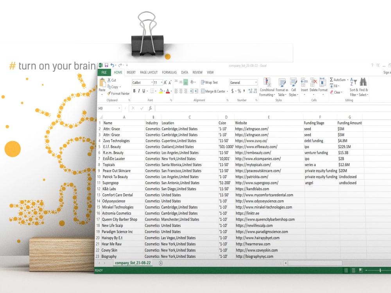Decrease font size with smaller A icon
This screenshot has width=391, height=293.
tap(170, 82)
